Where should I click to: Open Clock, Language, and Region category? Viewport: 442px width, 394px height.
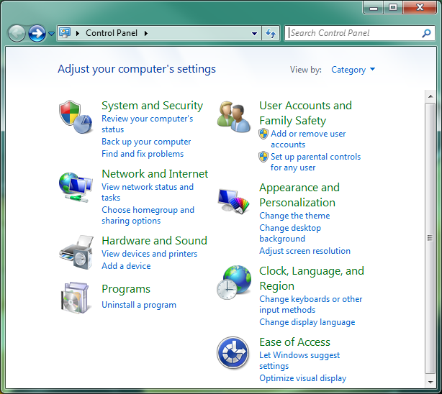pos(312,278)
